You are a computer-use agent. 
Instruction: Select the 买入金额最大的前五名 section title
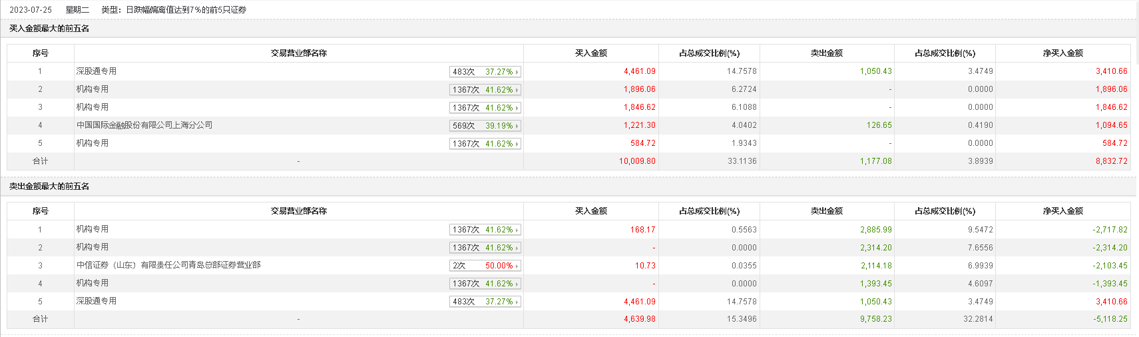[49, 29]
